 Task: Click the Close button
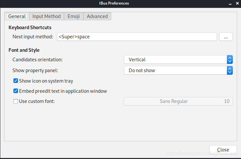(x=223, y=149)
